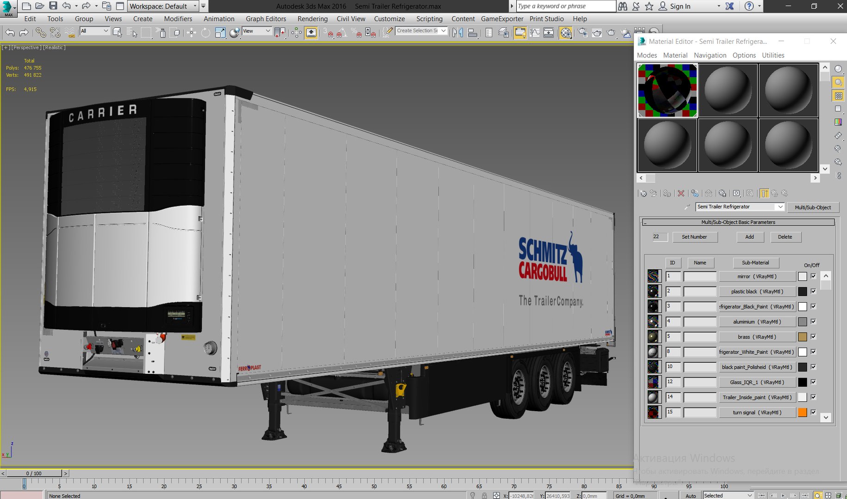Click the Set Number button
The image size is (847, 499).
[694, 237]
